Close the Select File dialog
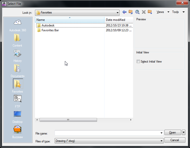The height and width of the screenshot is (148, 190). pyautogui.click(x=182, y=3)
